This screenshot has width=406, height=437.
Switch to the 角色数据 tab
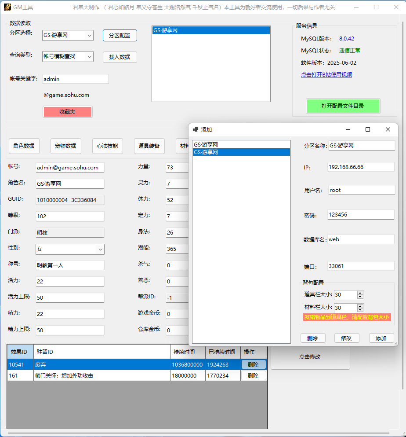pos(24,146)
